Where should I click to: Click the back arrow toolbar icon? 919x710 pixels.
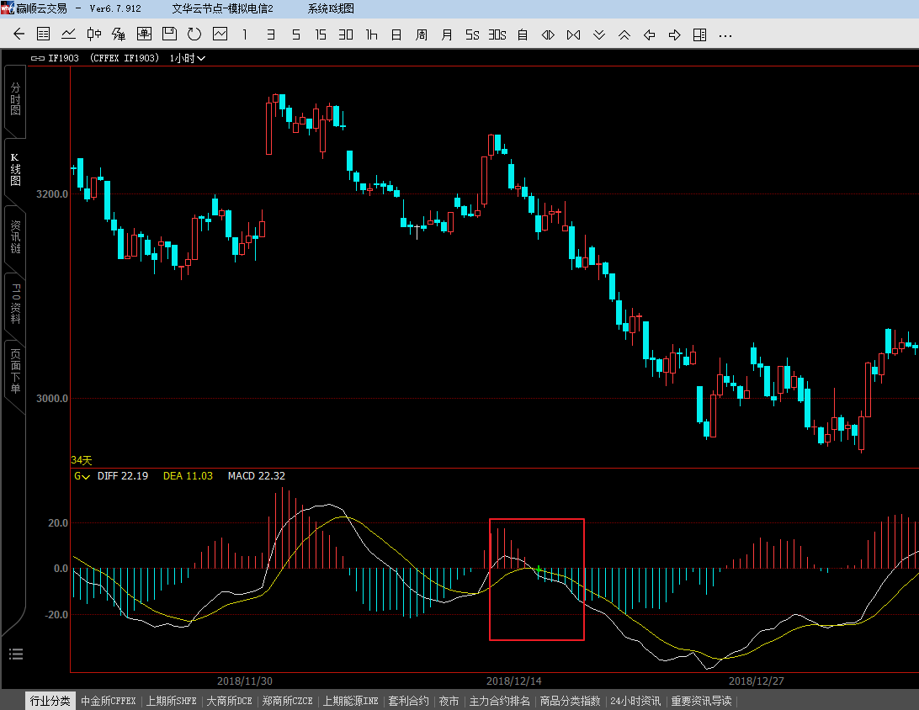[19, 34]
